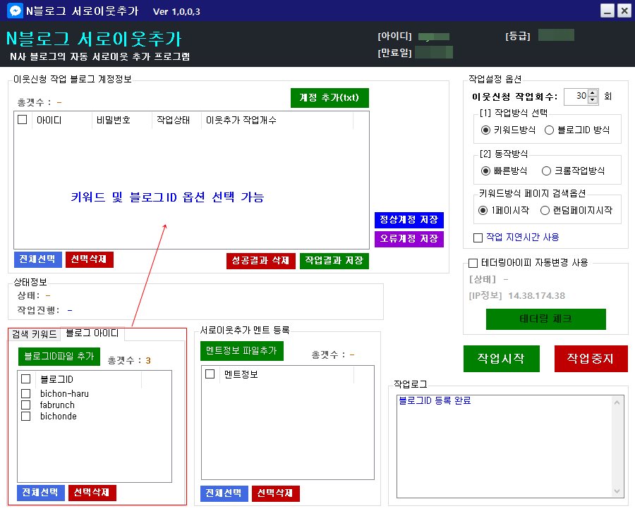Switch to the 블로그 아이디 tab

92,333
